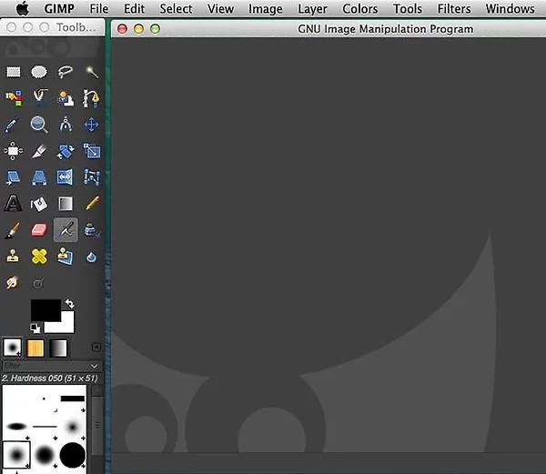Viewport: 546px width, 474px height.
Task: Choose the Scale tool
Action: coord(92,151)
